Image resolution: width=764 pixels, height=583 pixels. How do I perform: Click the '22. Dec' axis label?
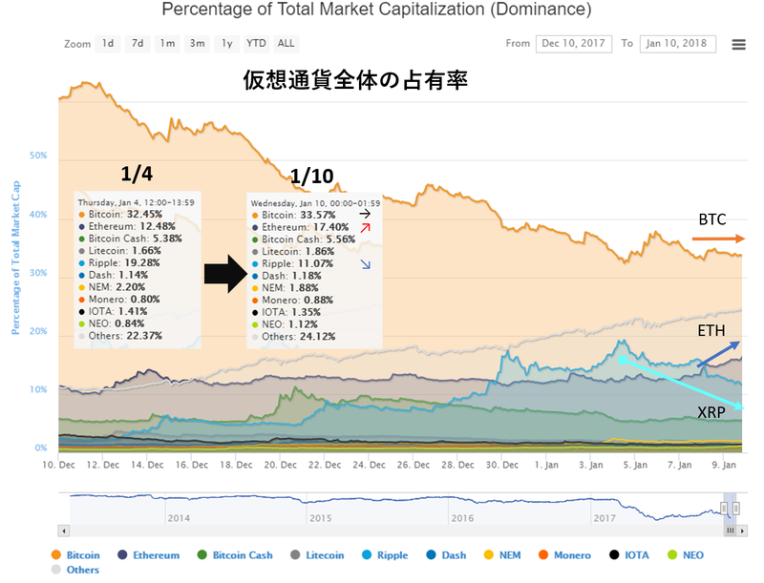(x=325, y=466)
